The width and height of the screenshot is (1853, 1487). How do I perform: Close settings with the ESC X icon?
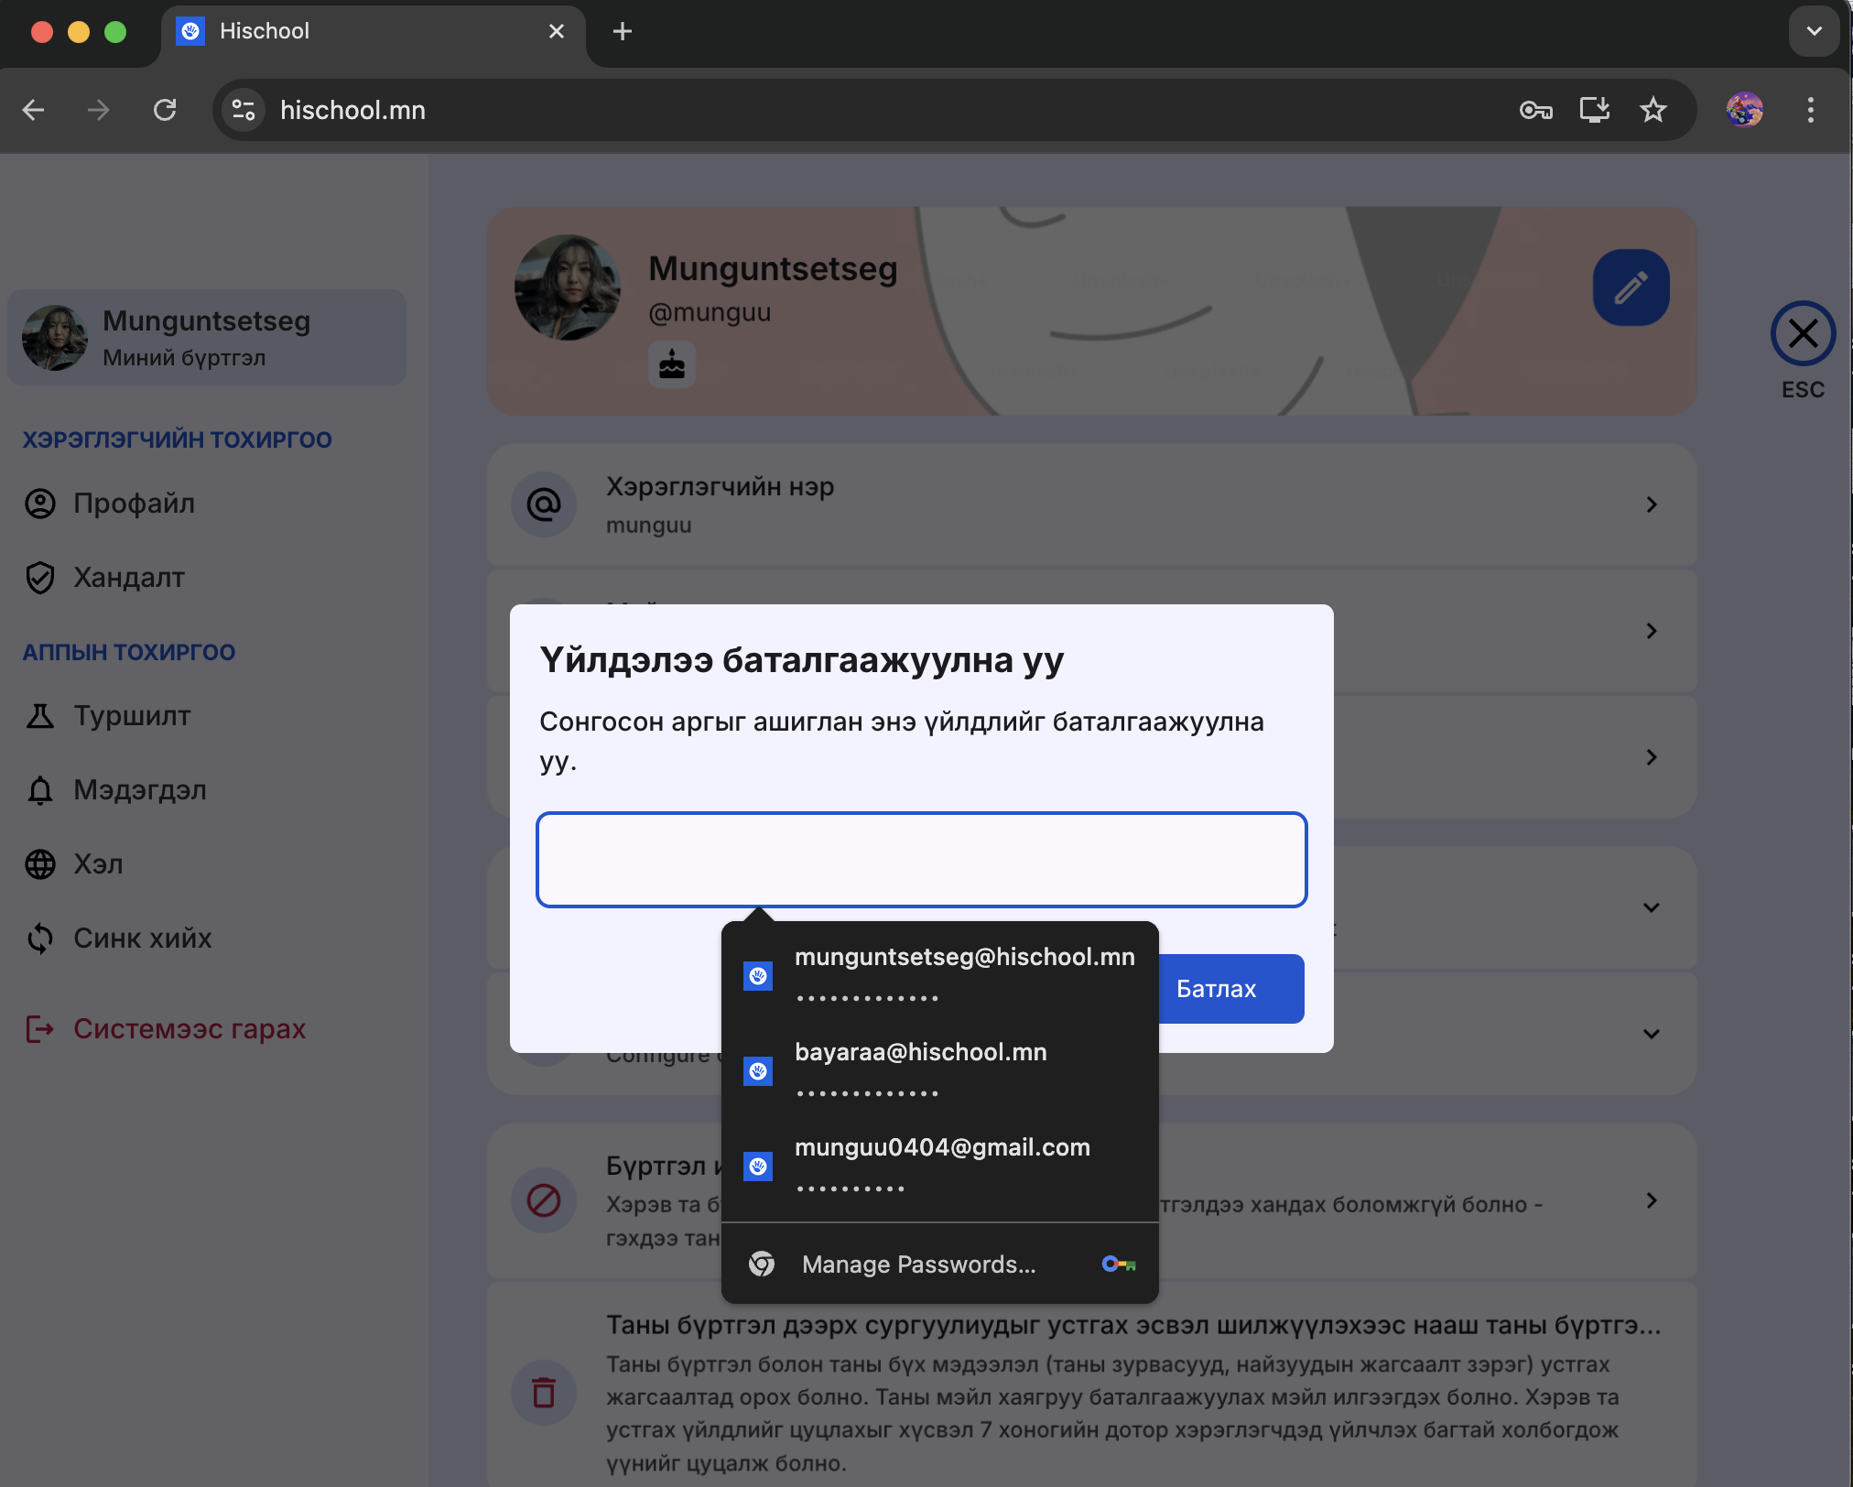(1802, 333)
